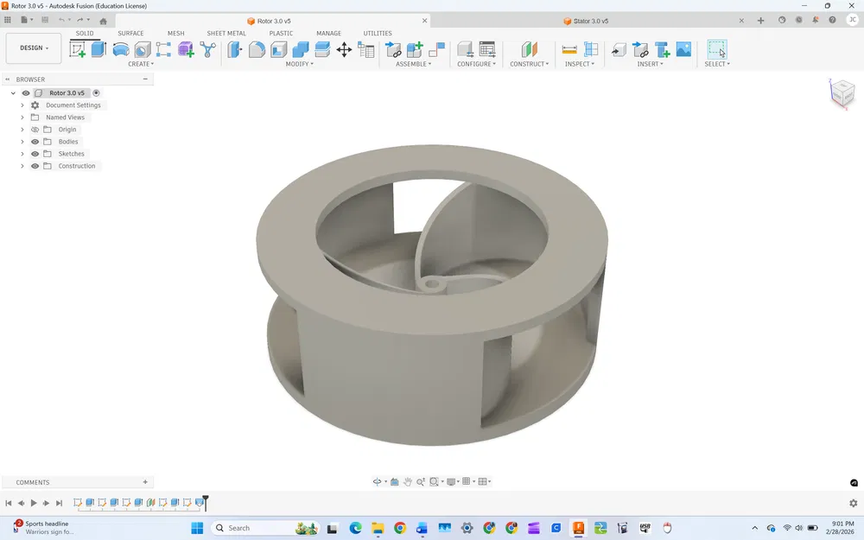
Task: Select the Offset Face tool
Action: point(322,49)
